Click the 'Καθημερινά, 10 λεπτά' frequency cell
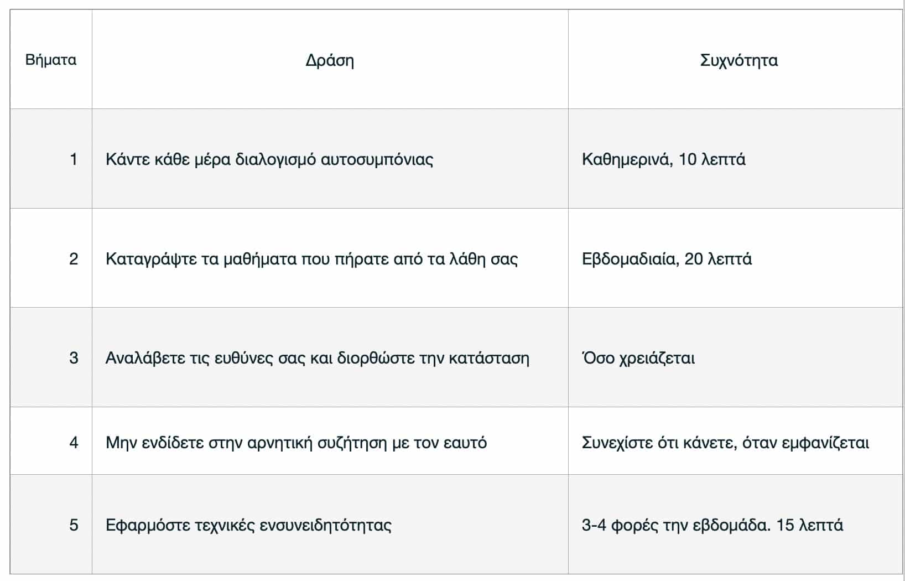The height and width of the screenshot is (581, 905). (x=663, y=159)
